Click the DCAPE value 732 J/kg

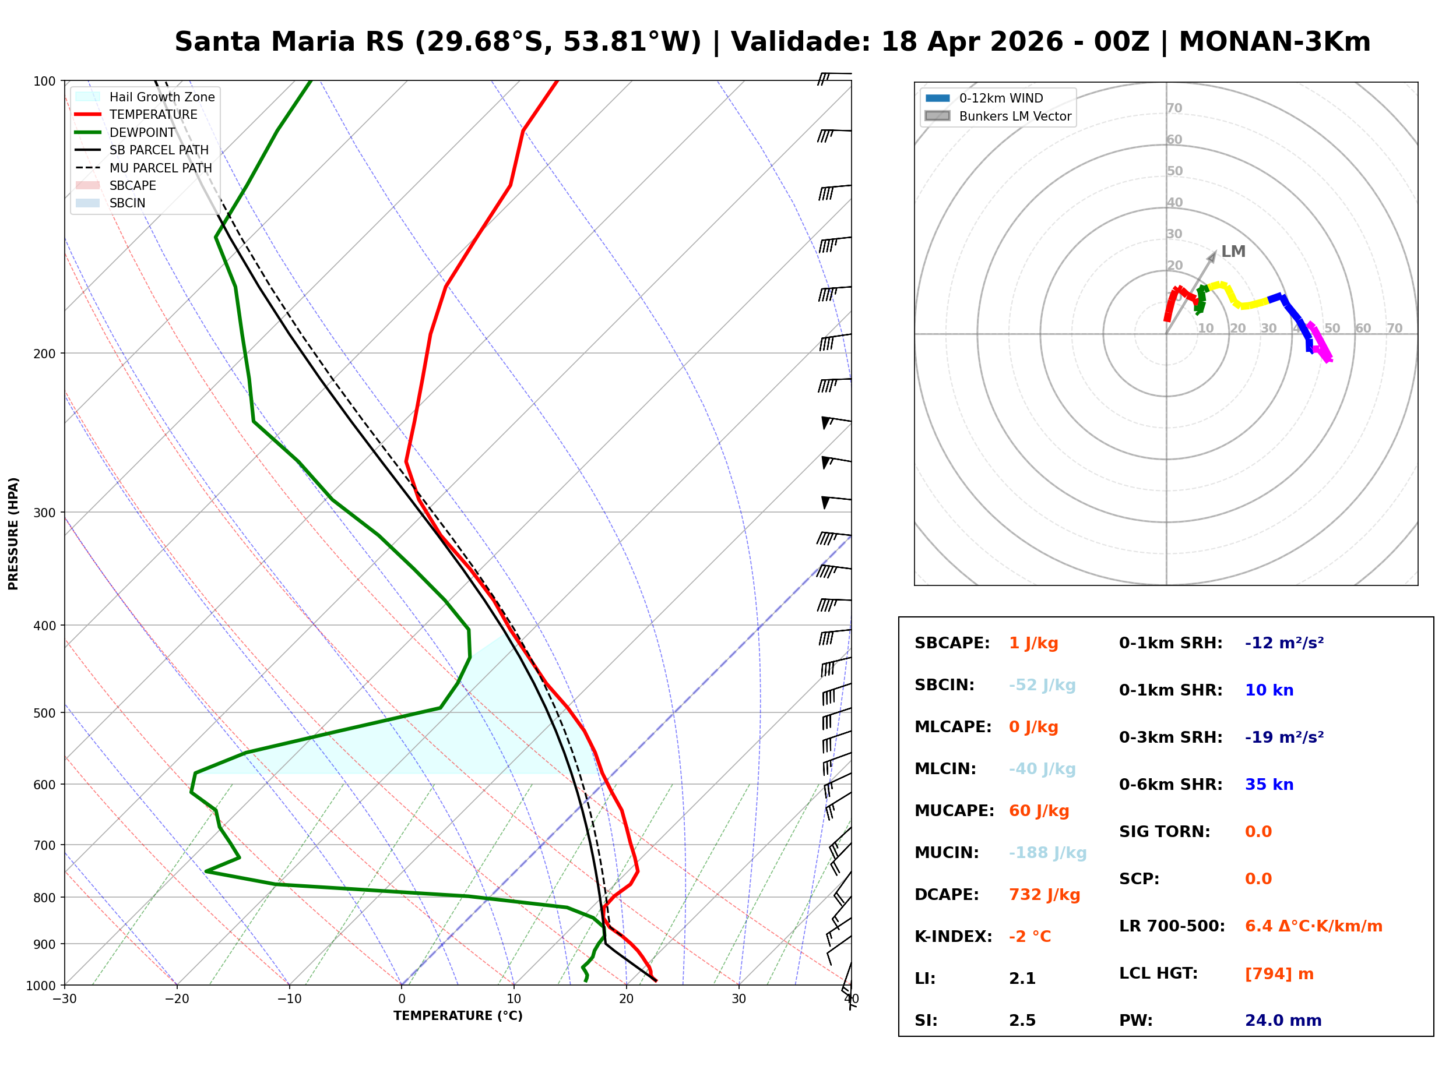click(x=1044, y=894)
